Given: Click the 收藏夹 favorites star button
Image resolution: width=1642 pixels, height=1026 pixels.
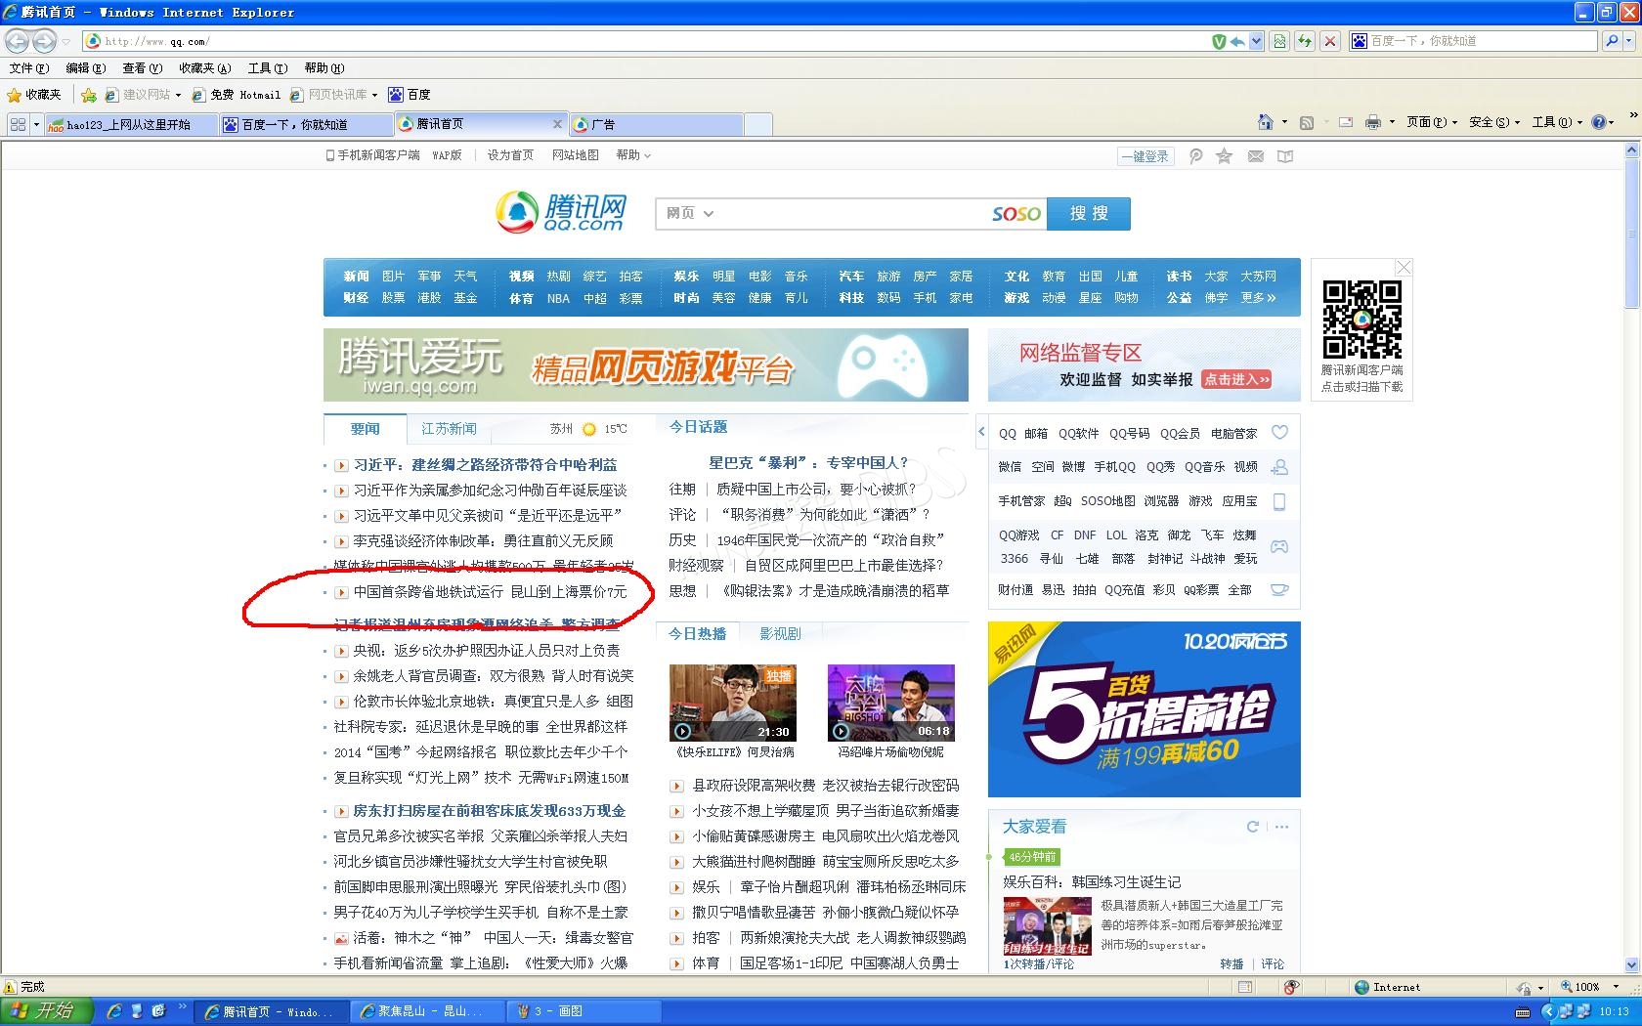Looking at the screenshot, I should 34,95.
